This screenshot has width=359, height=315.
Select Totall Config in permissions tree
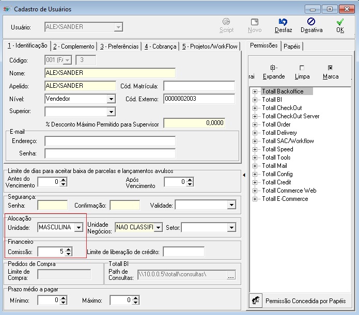pos(277,174)
